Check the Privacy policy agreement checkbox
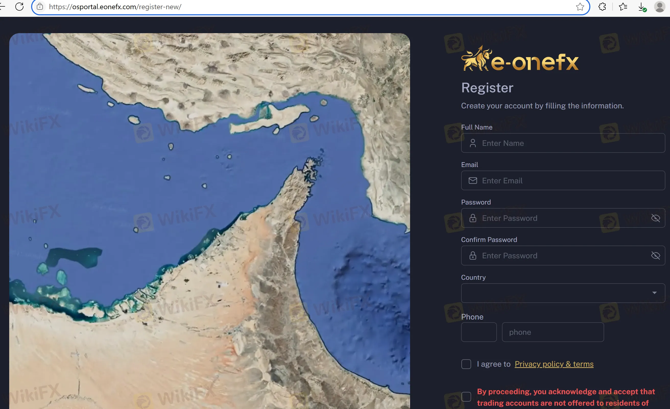670x409 pixels. pos(466,364)
